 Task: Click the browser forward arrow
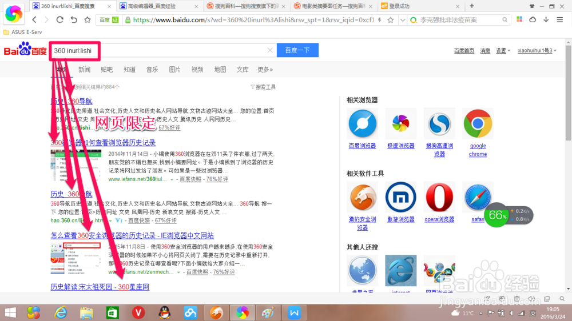pyautogui.click(x=46, y=19)
